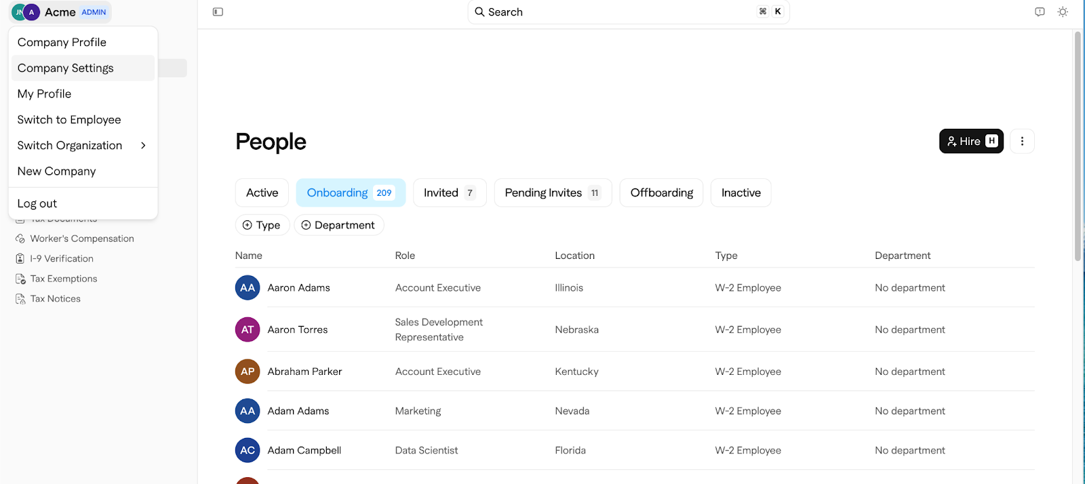Click the Kentucky location cell
The image size is (1085, 484).
pyautogui.click(x=576, y=371)
